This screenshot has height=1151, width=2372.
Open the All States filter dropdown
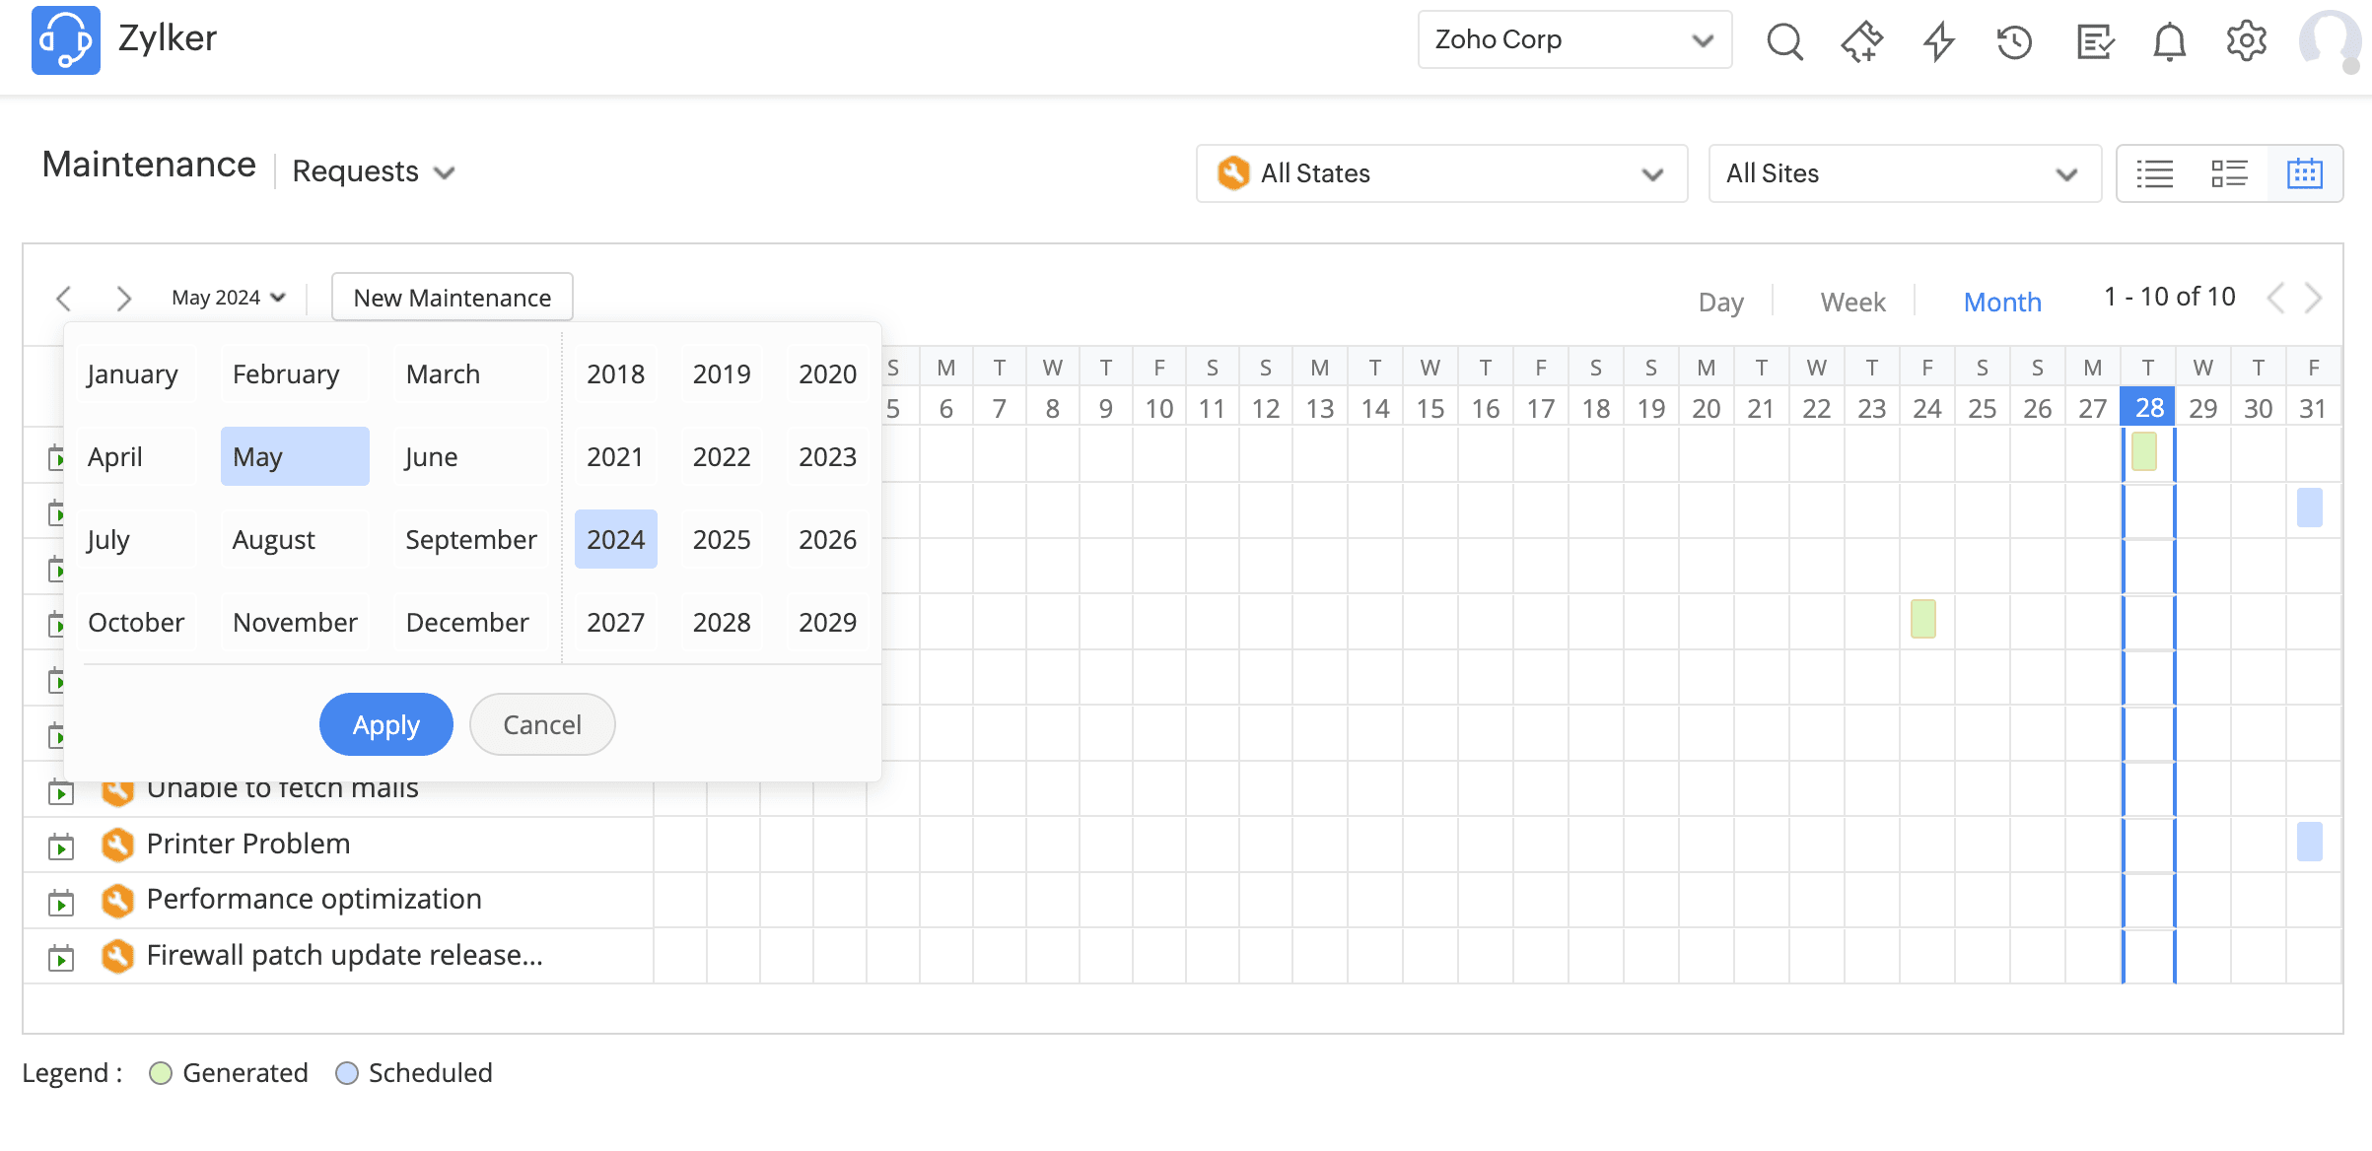tap(1440, 173)
